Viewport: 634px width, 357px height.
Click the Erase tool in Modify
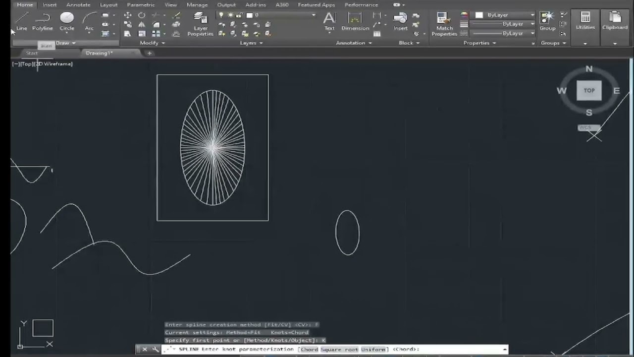(176, 15)
